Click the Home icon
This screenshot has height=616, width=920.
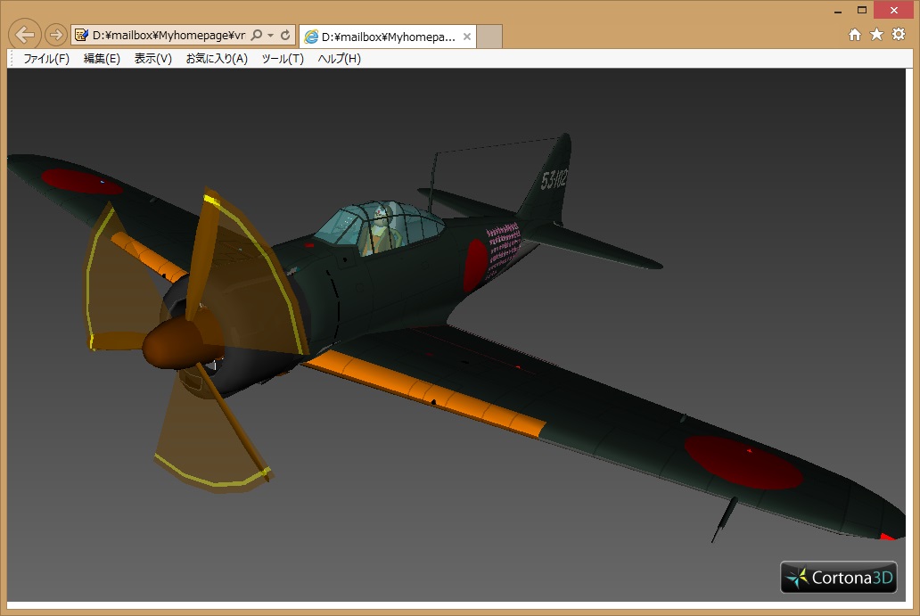(855, 35)
